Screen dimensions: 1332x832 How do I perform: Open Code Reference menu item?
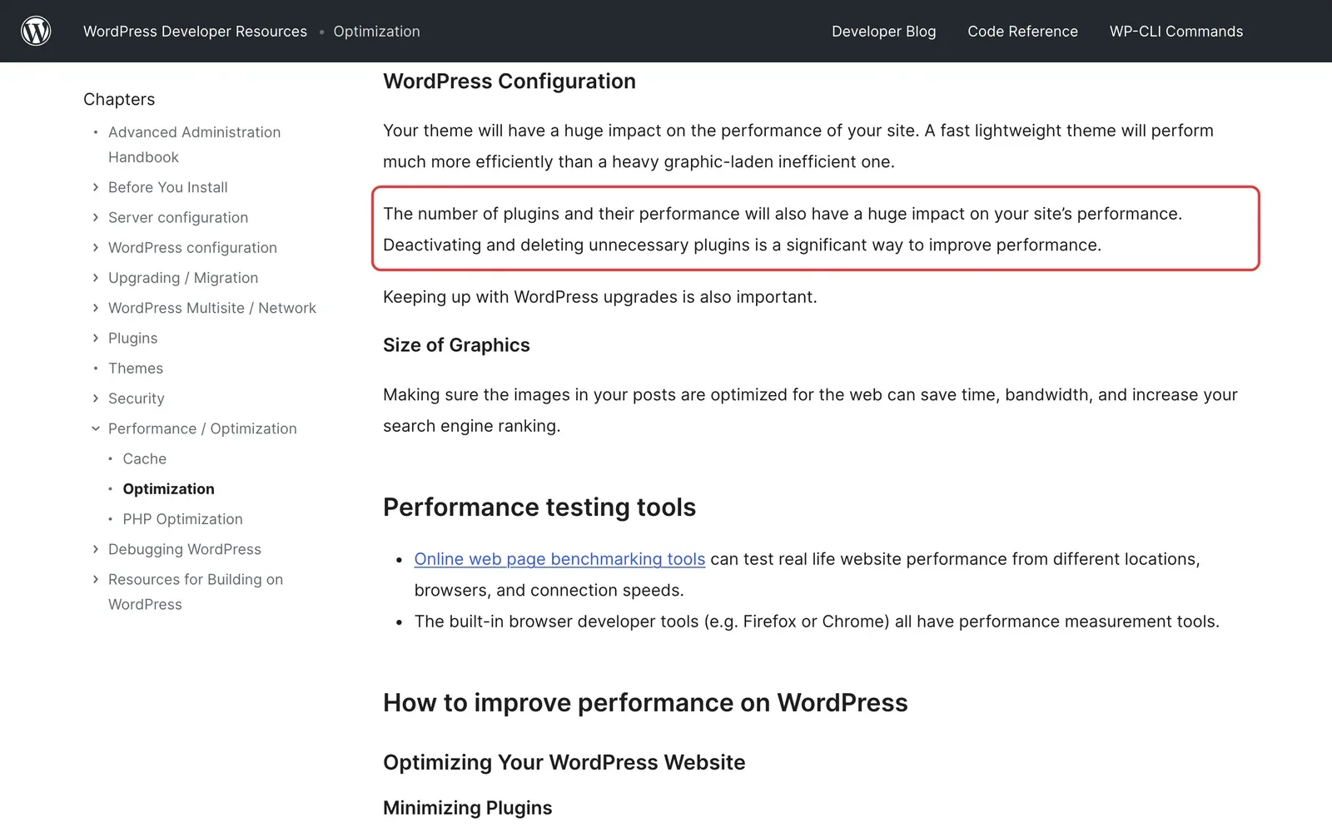(1022, 32)
